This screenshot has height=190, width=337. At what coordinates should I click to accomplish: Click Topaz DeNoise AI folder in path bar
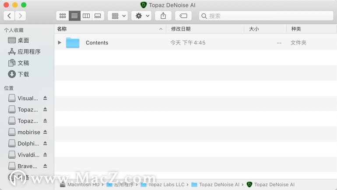click(215, 184)
